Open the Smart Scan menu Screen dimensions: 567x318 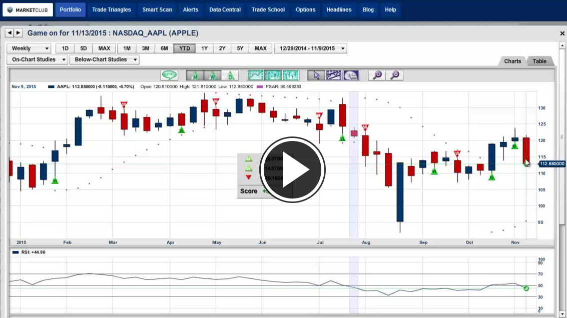click(157, 9)
